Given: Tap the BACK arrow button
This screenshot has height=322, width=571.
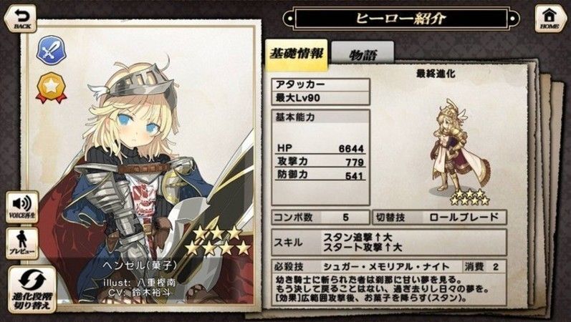Looking at the screenshot, I should 20,18.
